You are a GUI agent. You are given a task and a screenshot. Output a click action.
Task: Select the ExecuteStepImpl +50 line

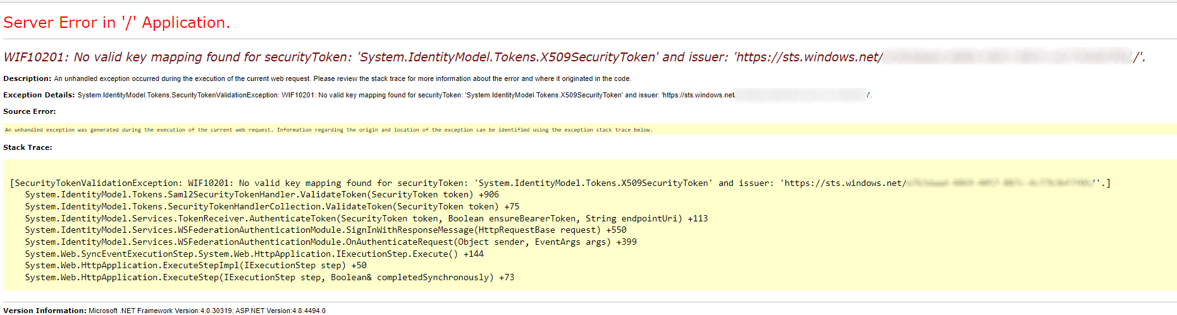195,266
